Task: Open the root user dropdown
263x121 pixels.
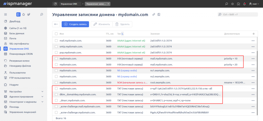Action: tap(254, 4)
